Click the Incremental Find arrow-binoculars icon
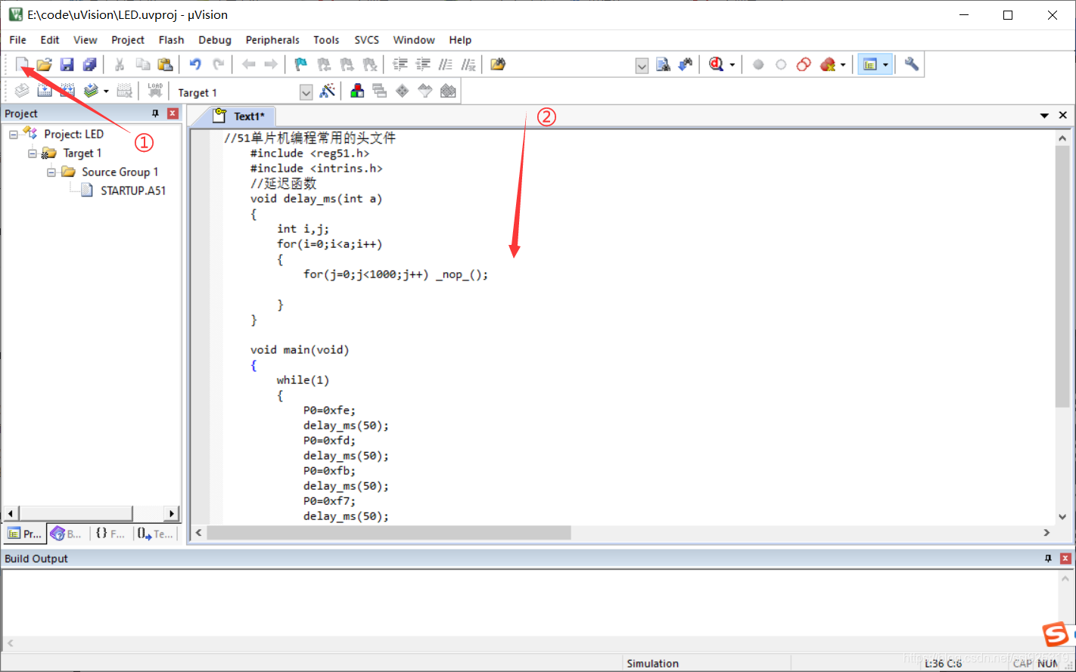This screenshot has height=672, width=1076. (686, 64)
